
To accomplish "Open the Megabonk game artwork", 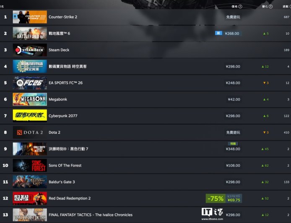I will point(30,99).
